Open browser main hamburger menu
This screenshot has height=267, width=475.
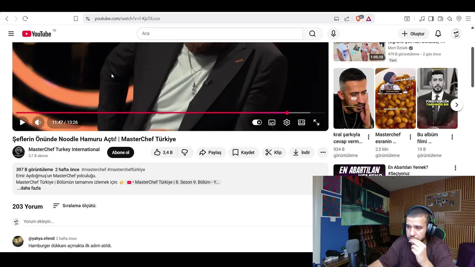click(x=468, y=19)
